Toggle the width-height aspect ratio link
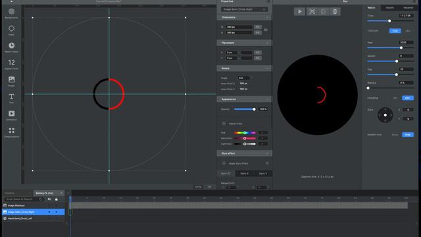This screenshot has height=237, width=421. (266, 30)
